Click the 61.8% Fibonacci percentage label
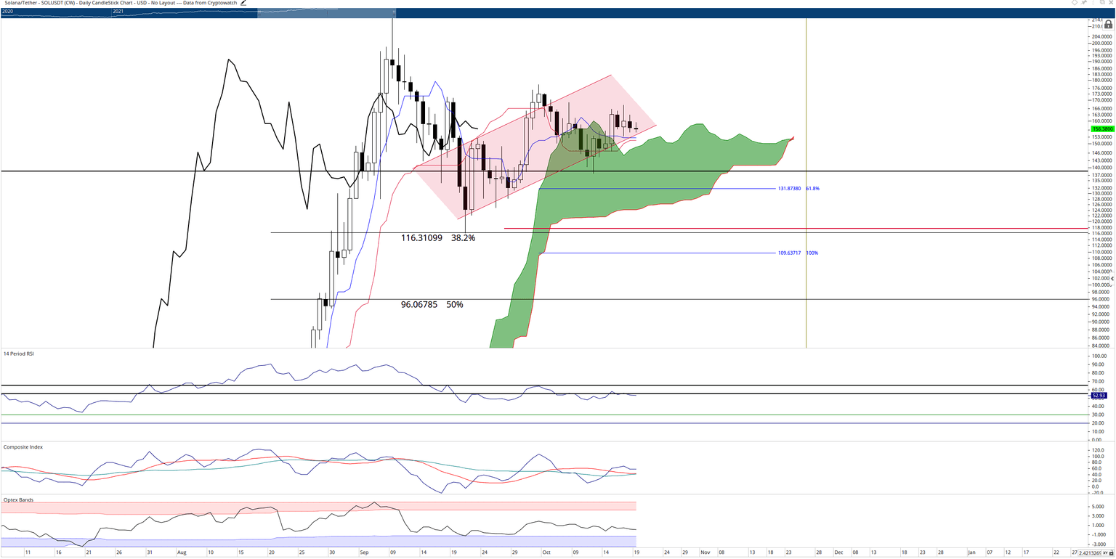The width and height of the screenshot is (1116, 559). (x=813, y=189)
